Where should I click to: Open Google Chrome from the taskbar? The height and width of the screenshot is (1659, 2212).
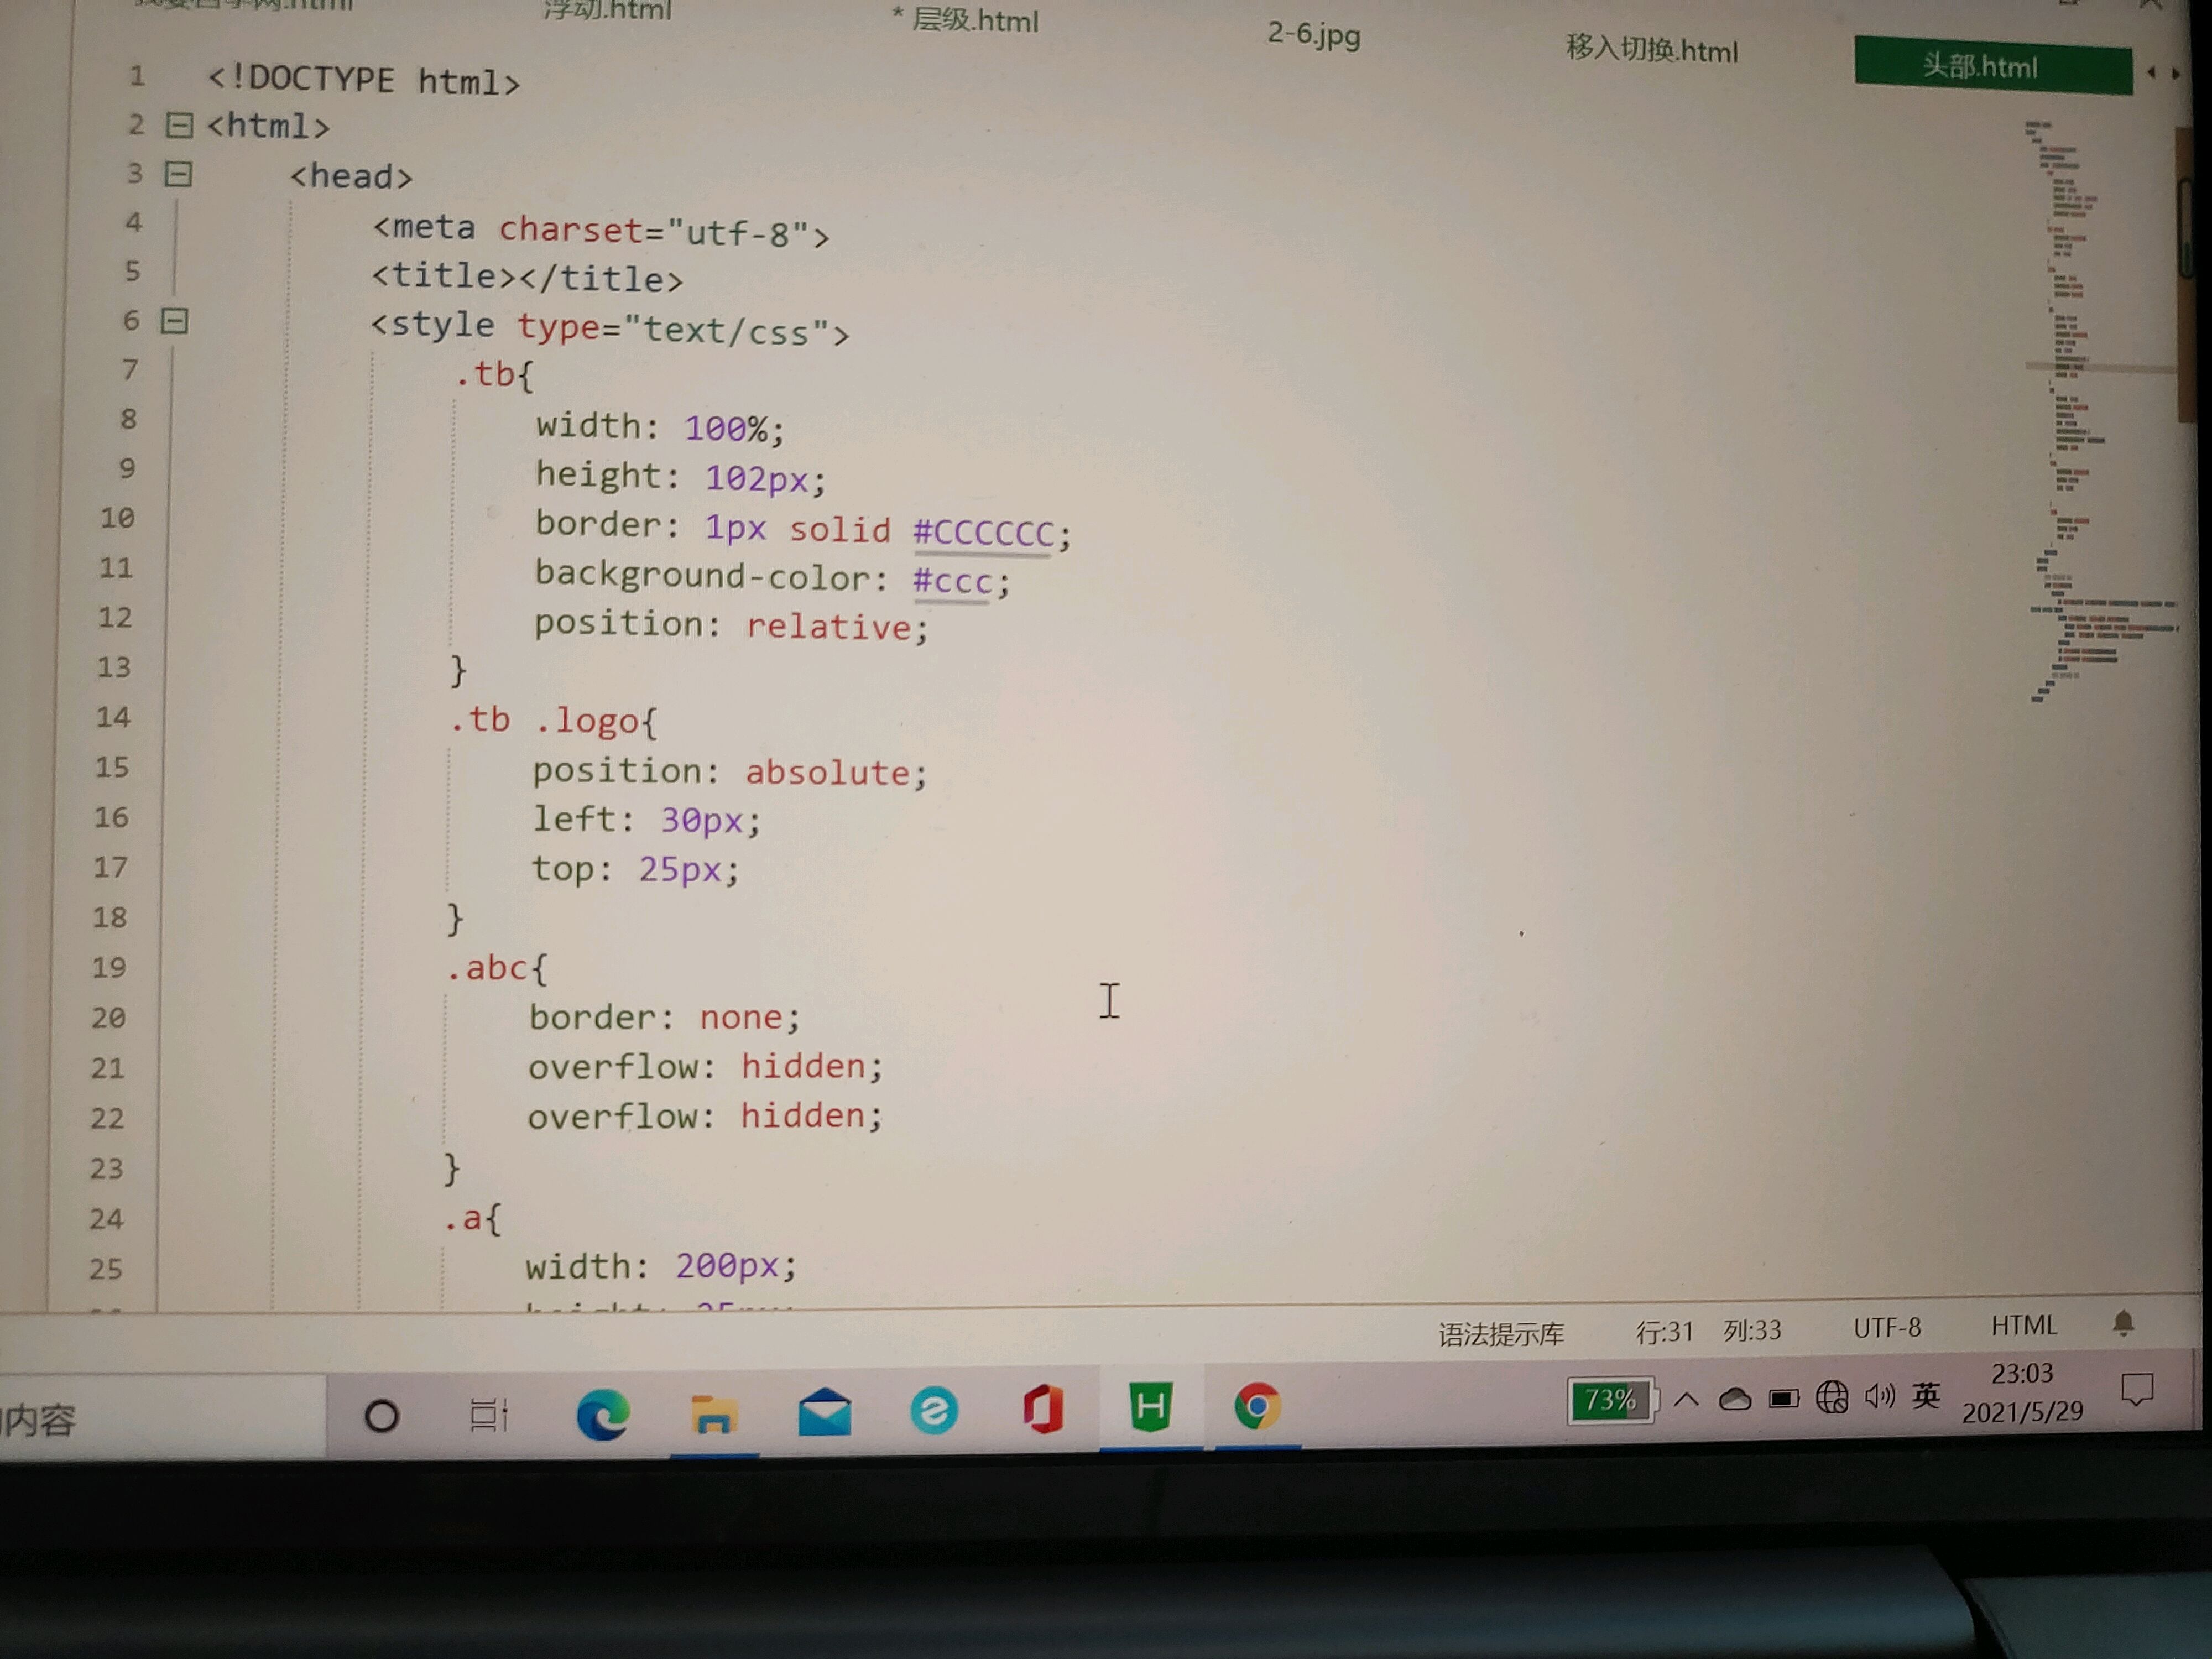(x=1257, y=1407)
